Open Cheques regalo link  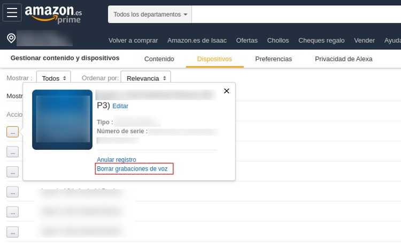pyautogui.click(x=321, y=40)
